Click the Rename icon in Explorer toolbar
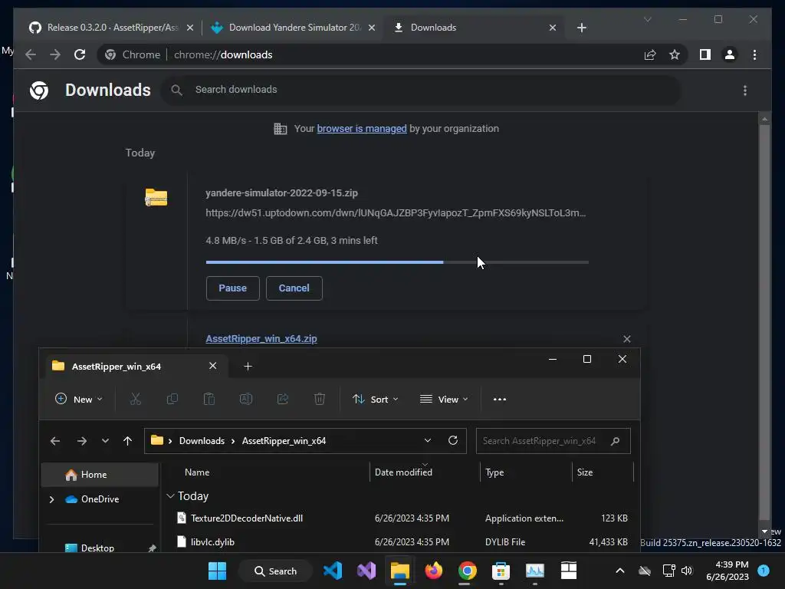Screen dimensions: 785x589 (246, 399)
